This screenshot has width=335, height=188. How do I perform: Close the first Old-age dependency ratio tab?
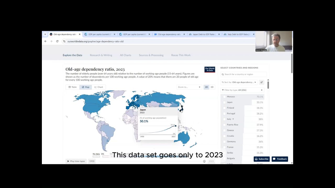click(80, 34)
